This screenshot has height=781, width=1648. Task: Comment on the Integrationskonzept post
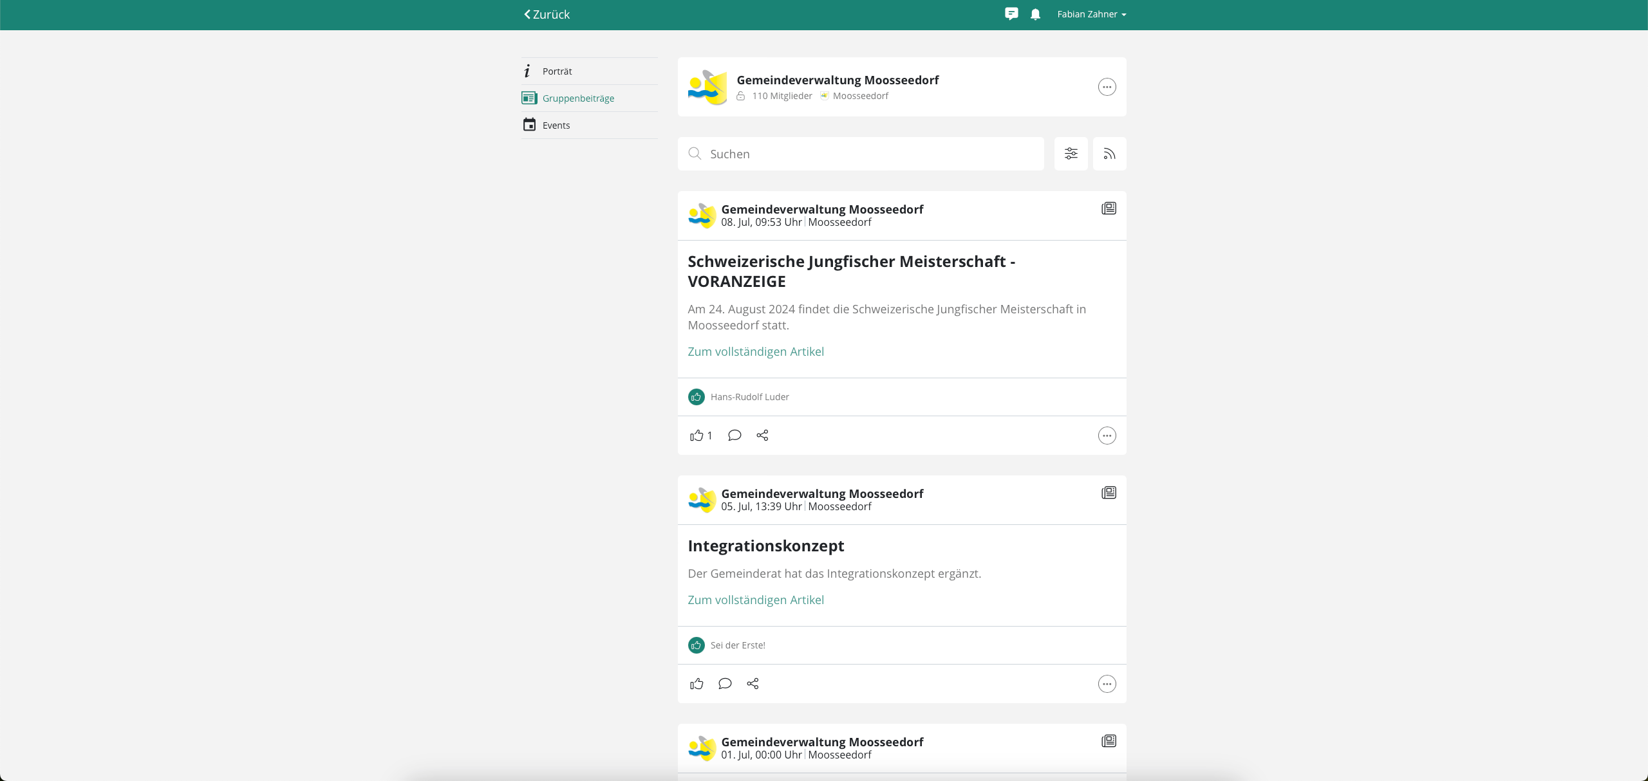coord(725,684)
